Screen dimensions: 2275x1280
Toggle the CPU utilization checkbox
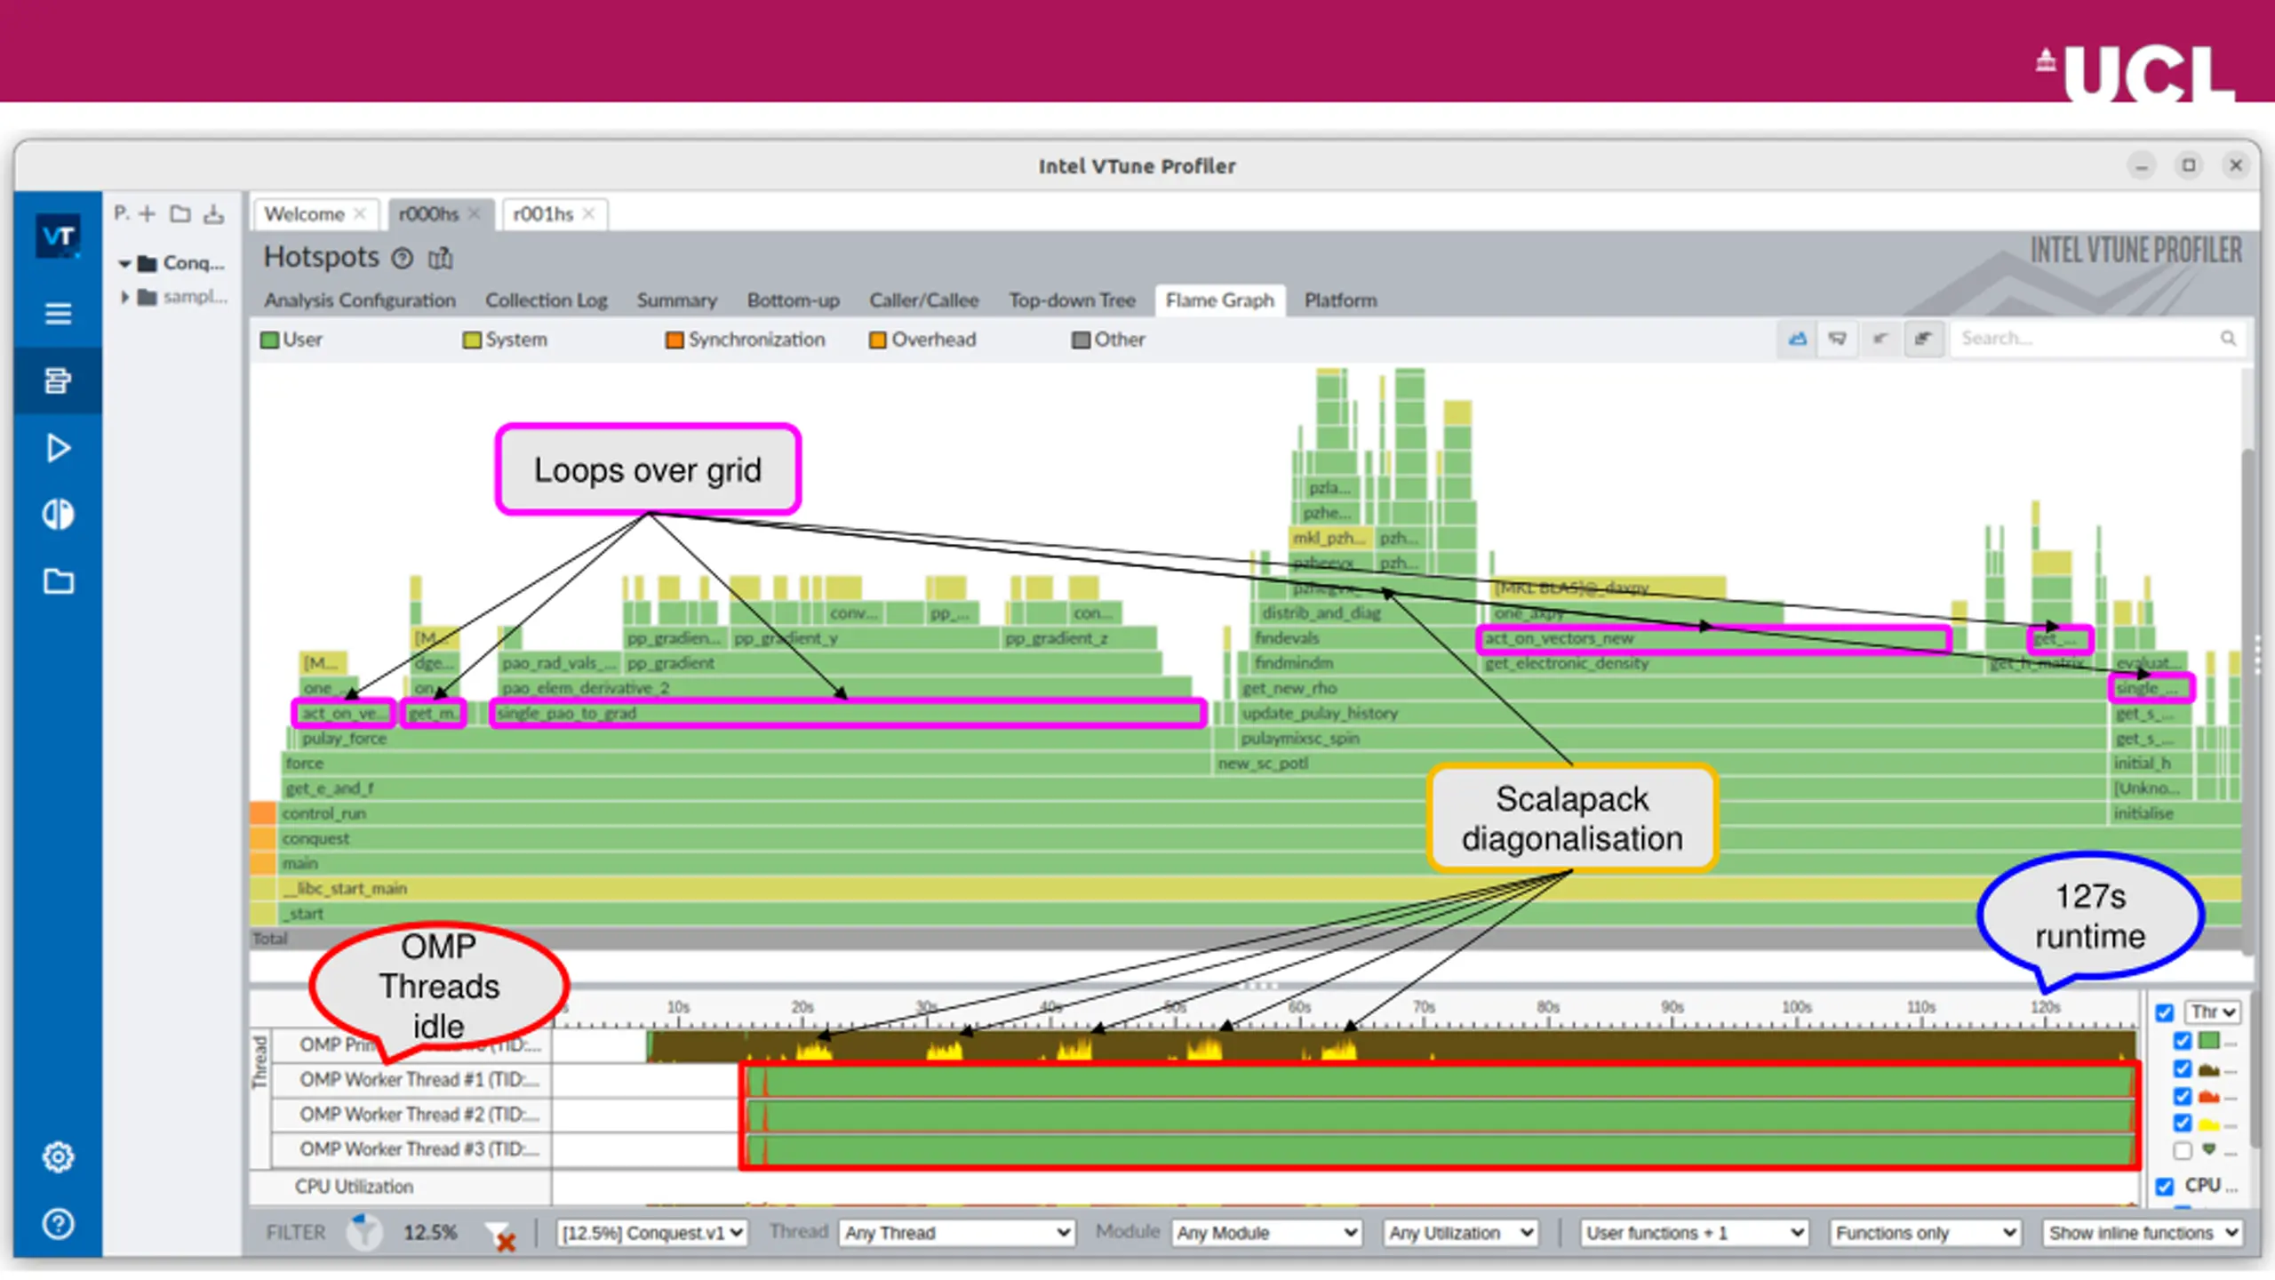(x=2165, y=1186)
